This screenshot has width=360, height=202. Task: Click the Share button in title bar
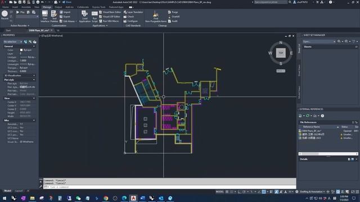[67, 2]
